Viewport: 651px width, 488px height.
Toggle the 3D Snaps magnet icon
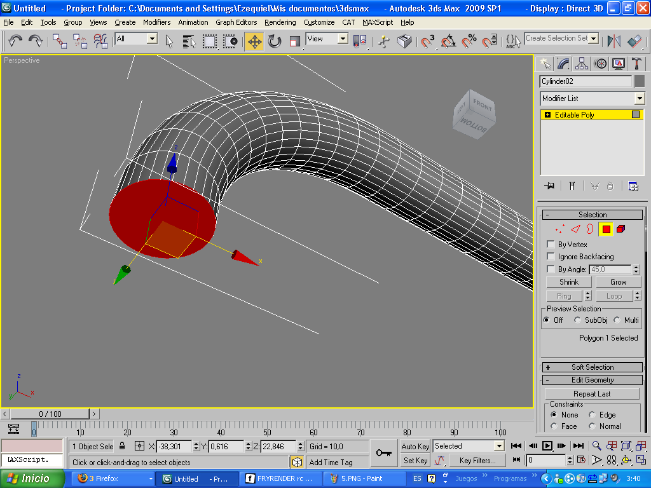click(427, 41)
